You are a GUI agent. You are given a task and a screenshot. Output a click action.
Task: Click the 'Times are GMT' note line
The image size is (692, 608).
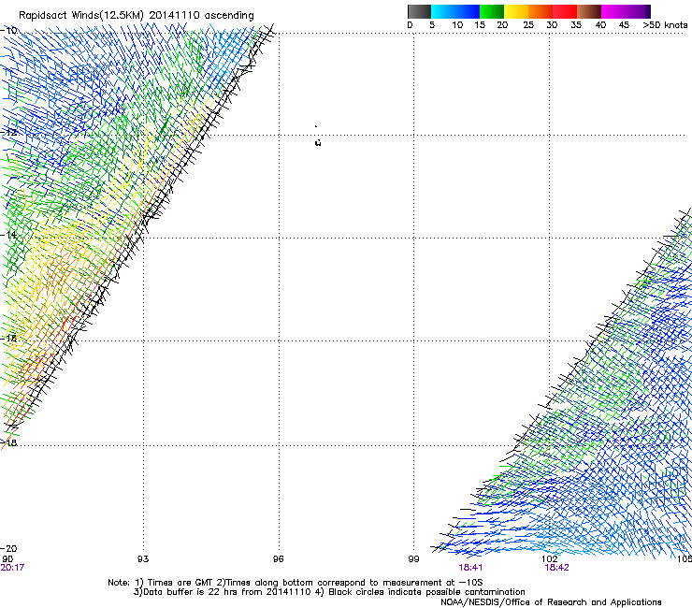click(x=296, y=583)
